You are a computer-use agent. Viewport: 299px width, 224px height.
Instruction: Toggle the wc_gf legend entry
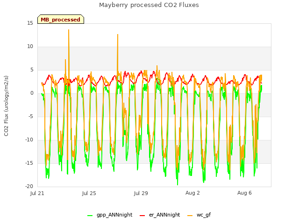(199, 215)
